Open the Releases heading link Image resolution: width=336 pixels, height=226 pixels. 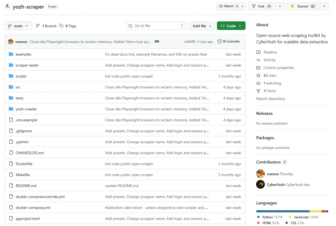tap(264, 114)
